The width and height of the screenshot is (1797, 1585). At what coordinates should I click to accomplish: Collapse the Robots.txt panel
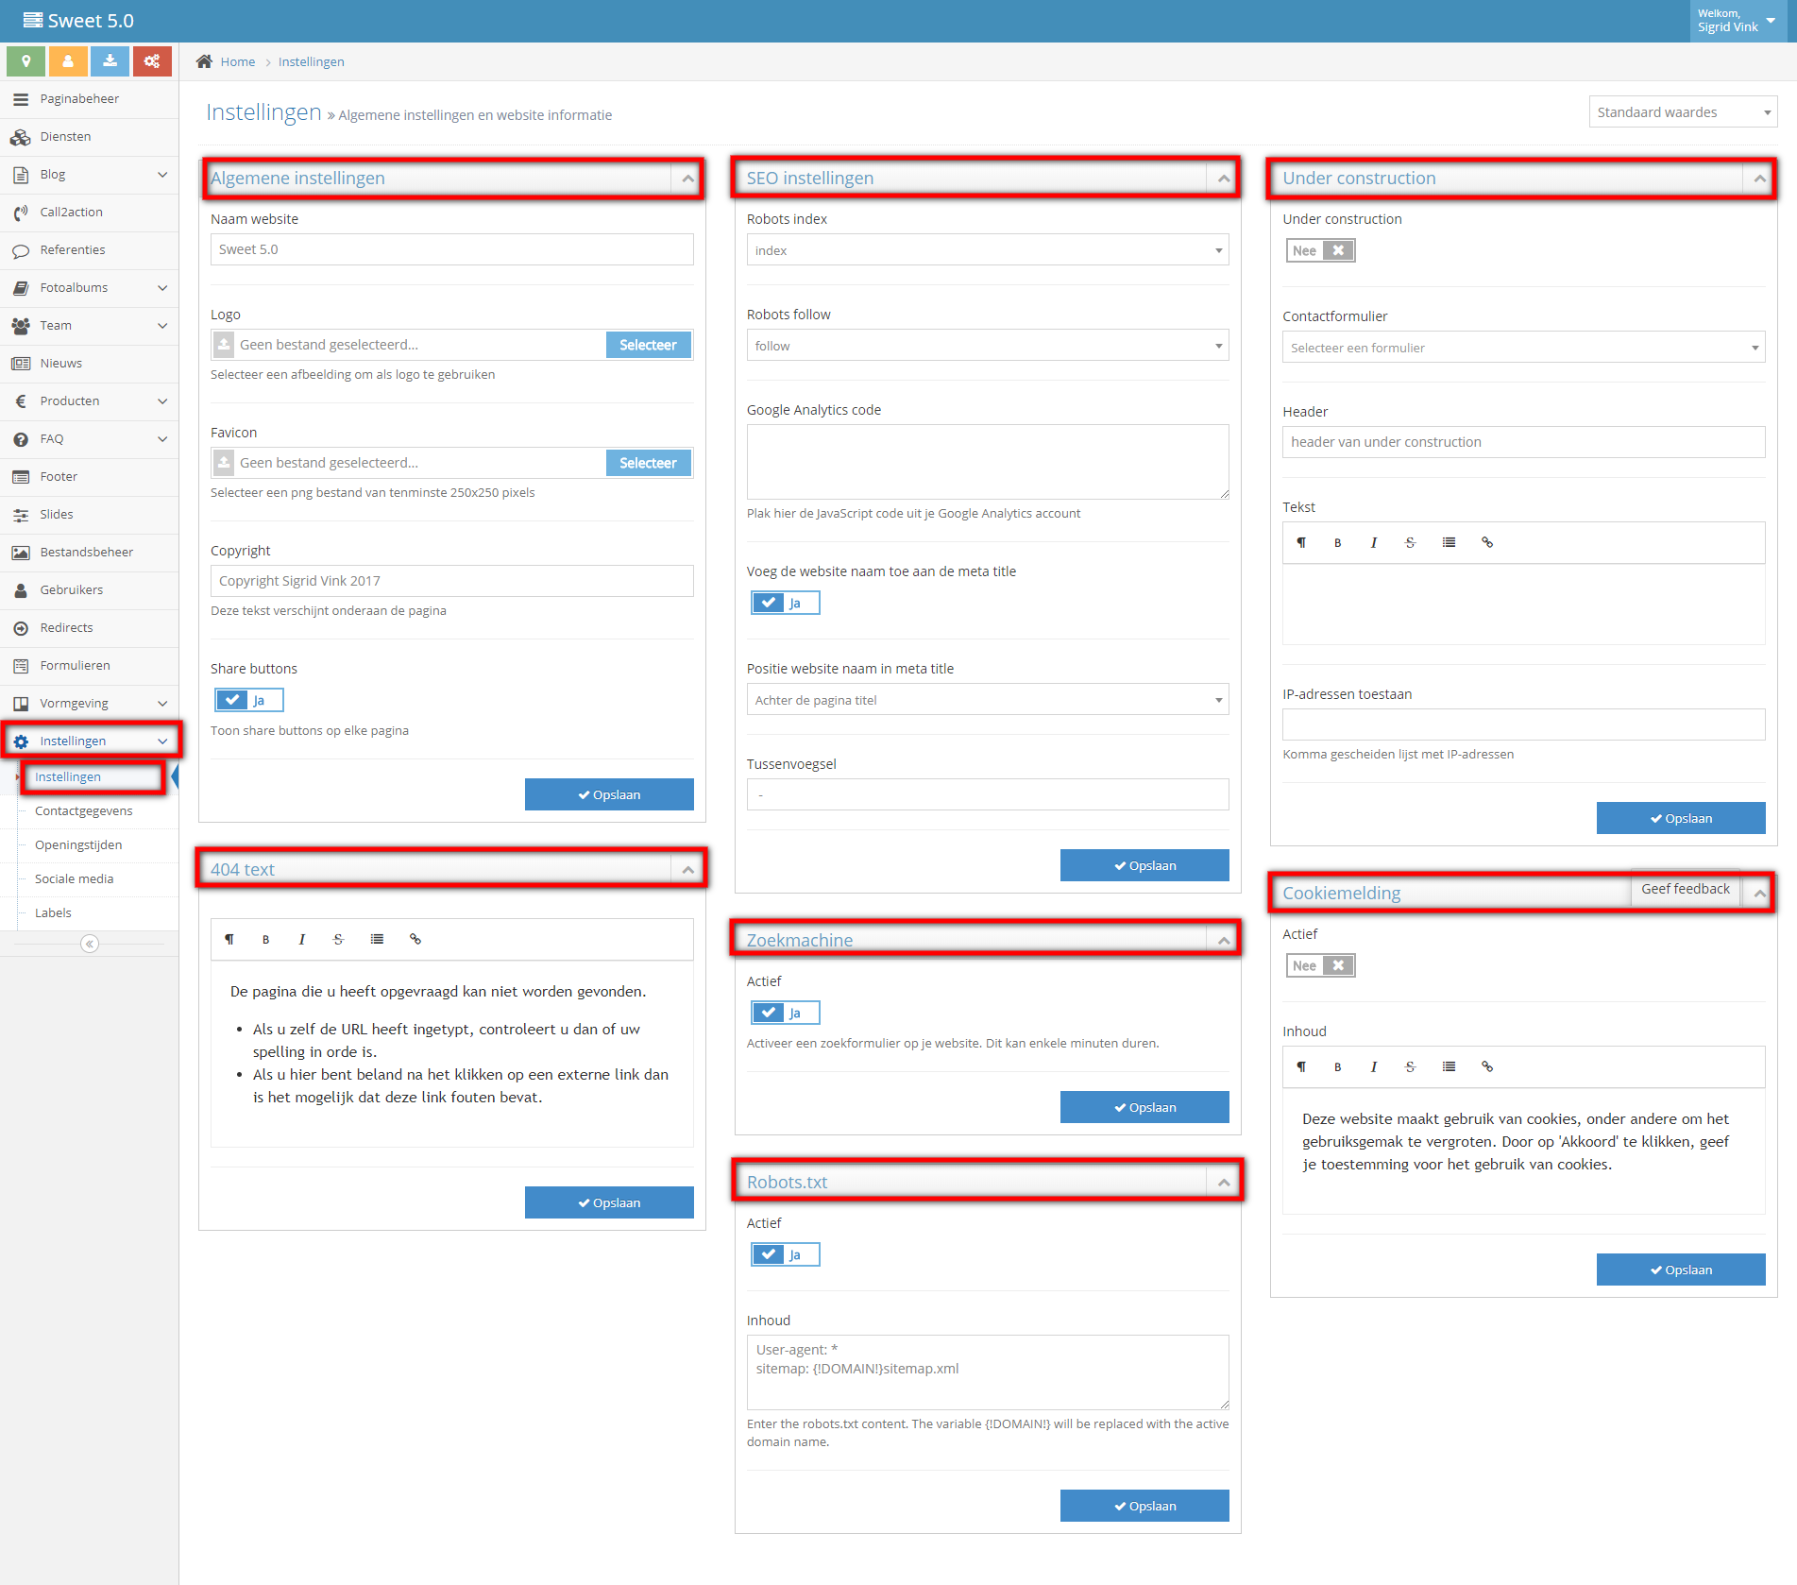pos(1224,1182)
